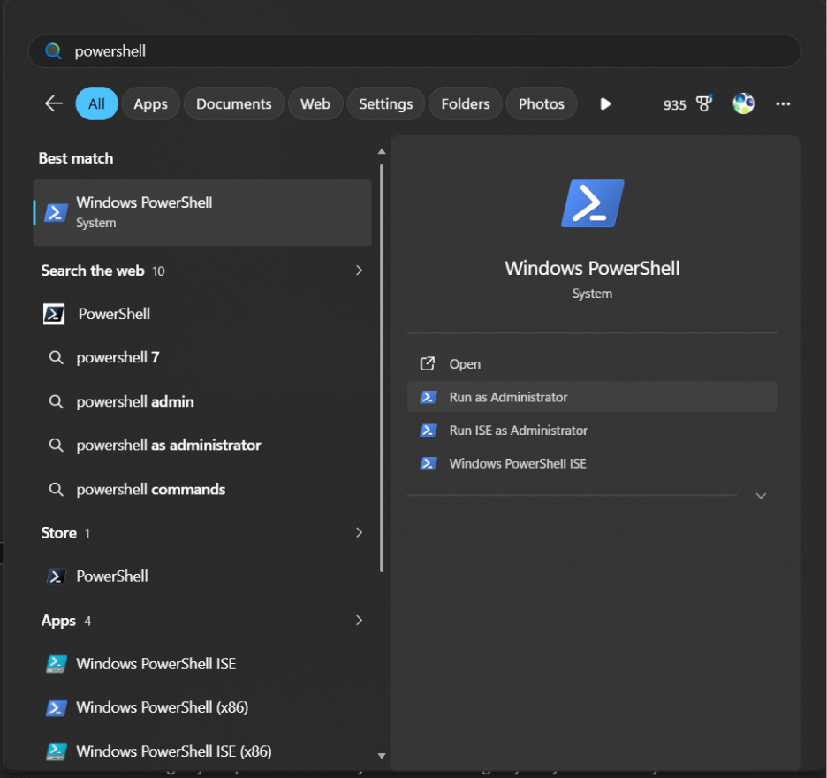Image resolution: width=827 pixels, height=778 pixels.
Task: Go back using the left arrow
Action: pyautogui.click(x=54, y=103)
